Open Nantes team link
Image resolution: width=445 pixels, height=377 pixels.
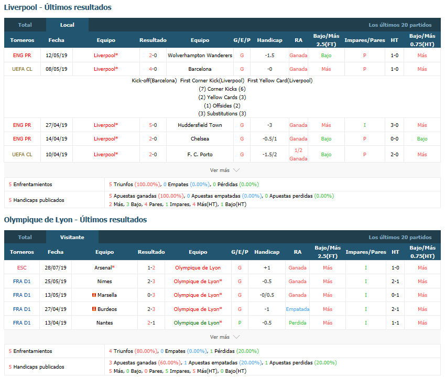(x=104, y=322)
